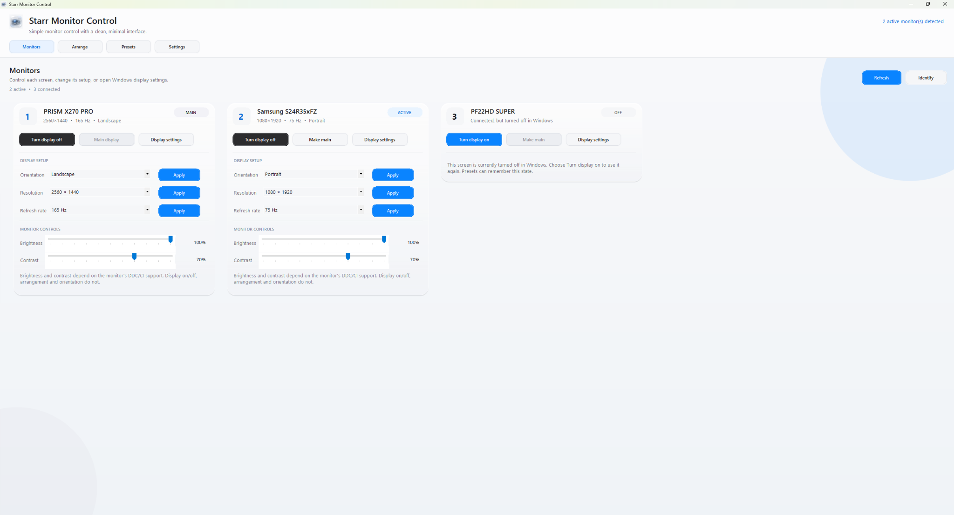Open Display settings for Samsung S24R35xFZ

click(380, 140)
